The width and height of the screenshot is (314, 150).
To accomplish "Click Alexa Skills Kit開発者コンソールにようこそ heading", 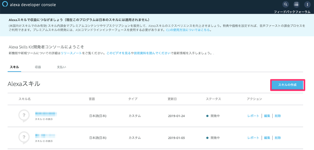I will (x=46, y=47).
